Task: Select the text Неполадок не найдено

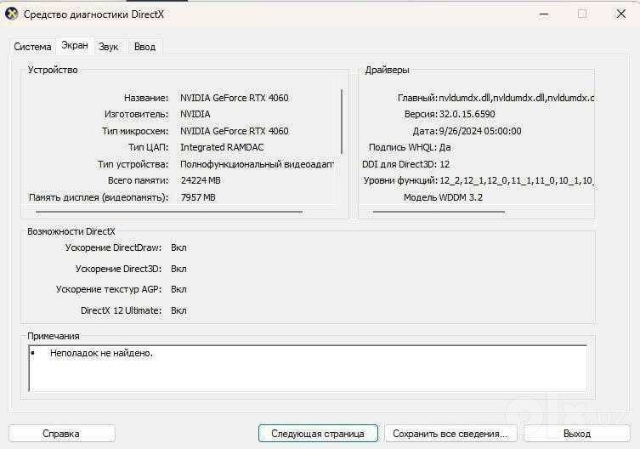Action: pyautogui.click(x=101, y=353)
